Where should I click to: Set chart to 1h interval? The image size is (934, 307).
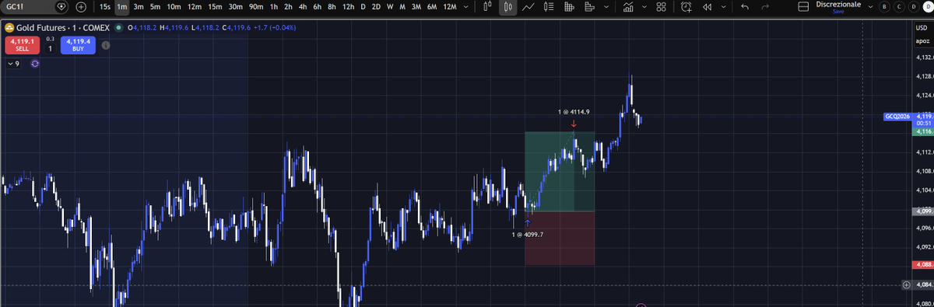[274, 7]
